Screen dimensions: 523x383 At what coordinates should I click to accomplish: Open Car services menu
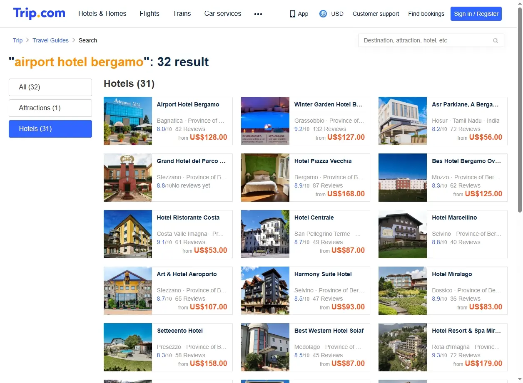pos(223,14)
